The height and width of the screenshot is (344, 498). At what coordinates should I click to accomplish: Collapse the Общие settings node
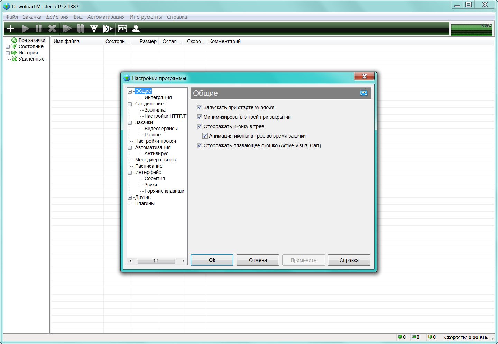[x=130, y=91]
